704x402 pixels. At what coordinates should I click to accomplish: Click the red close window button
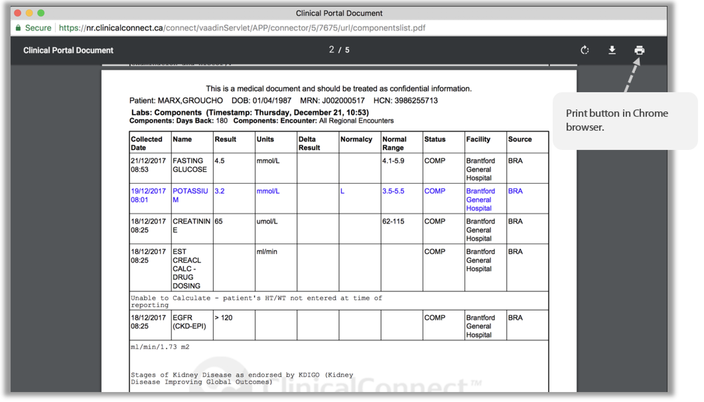[x=18, y=13]
